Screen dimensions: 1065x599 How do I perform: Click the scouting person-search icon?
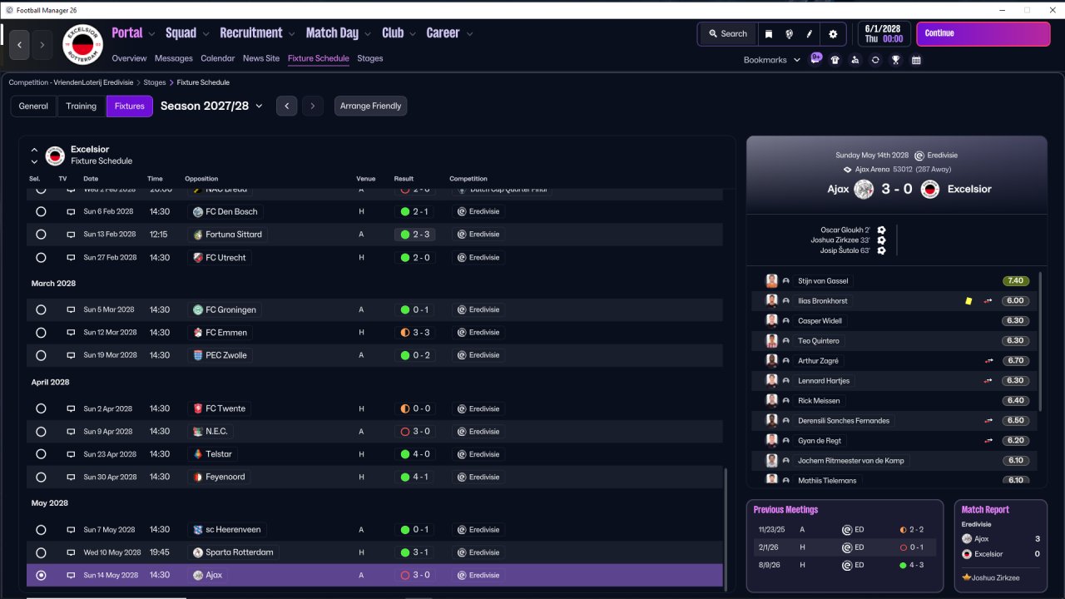coord(855,60)
